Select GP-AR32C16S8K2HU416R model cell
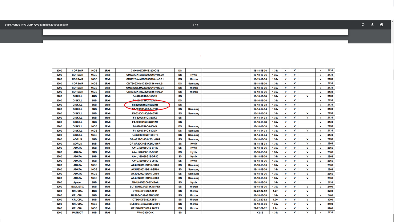This screenshot has height=222, width=394. tap(145, 144)
